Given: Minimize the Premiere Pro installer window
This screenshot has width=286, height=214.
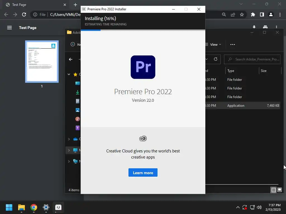Looking at the screenshot, I should coord(173,9).
